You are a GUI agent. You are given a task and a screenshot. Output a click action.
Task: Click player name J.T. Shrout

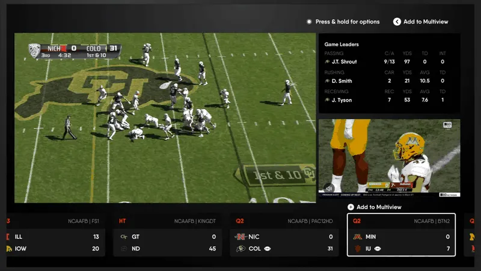click(x=344, y=62)
